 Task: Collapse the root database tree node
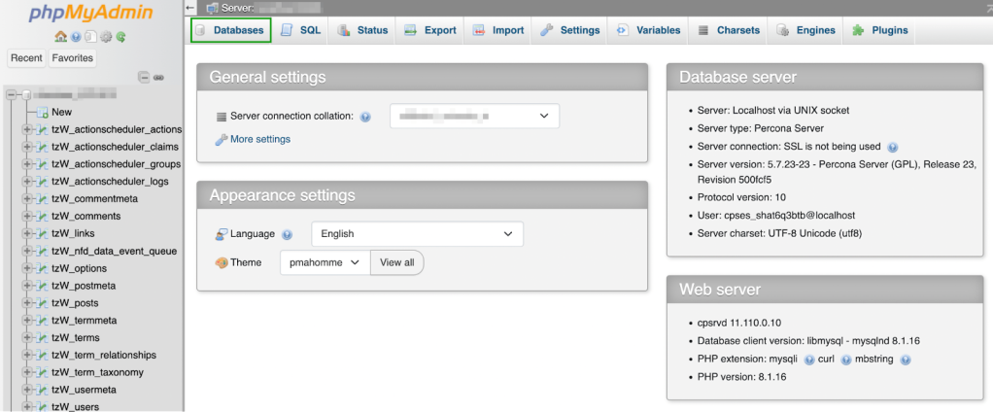(x=12, y=95)
